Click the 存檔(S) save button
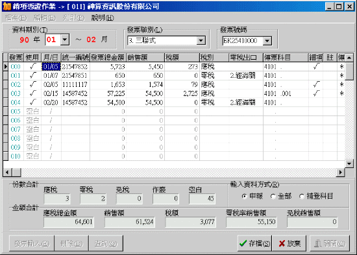Viewport: 357px width, 255px height. click(254, 243)
